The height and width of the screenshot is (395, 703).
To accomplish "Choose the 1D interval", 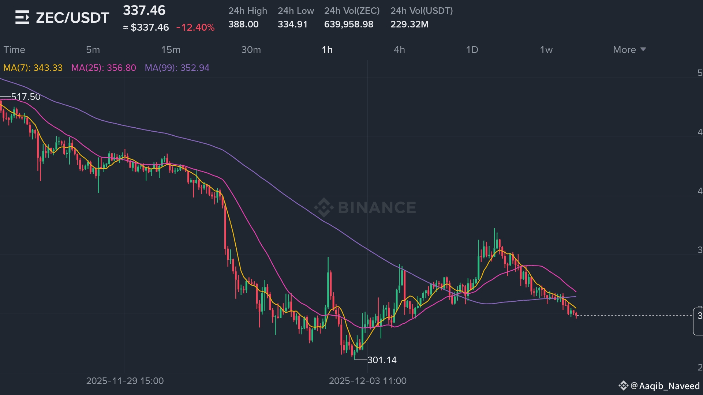I will point(472,50).
